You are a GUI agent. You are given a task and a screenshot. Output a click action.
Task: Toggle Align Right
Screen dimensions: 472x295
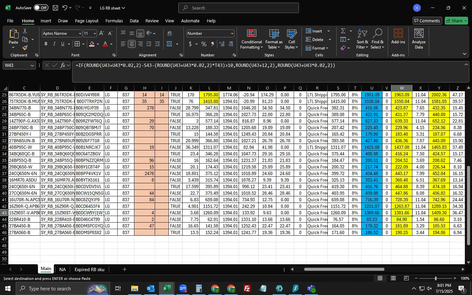[x=140, y=44]
